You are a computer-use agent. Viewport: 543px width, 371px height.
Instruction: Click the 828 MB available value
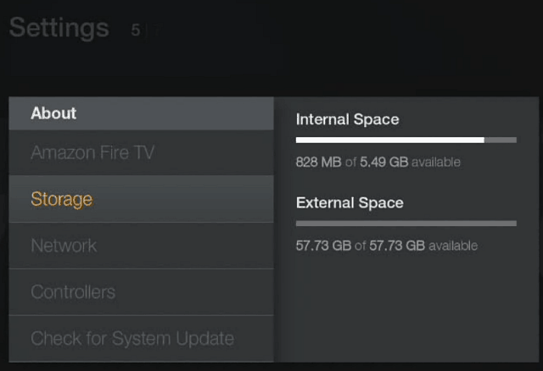click(319, 162)
